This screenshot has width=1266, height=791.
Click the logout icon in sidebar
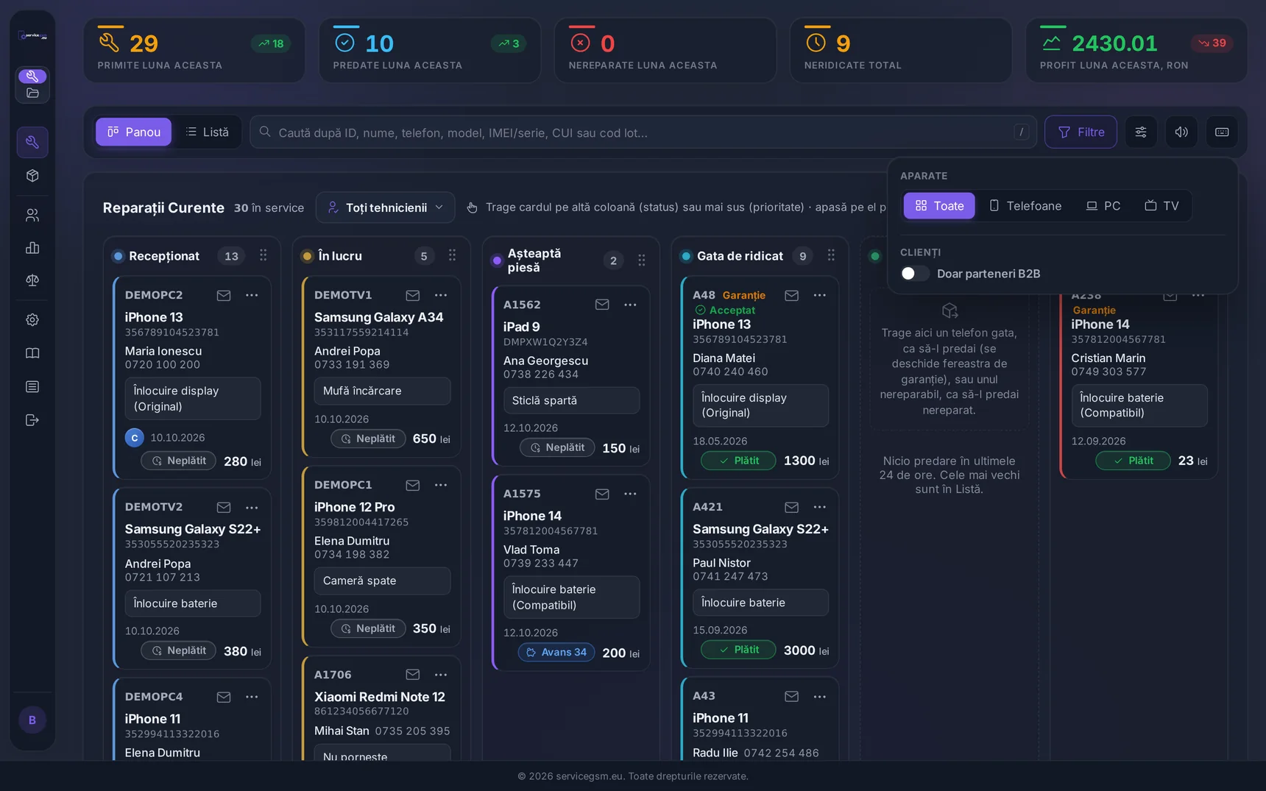tap(32, 420)
